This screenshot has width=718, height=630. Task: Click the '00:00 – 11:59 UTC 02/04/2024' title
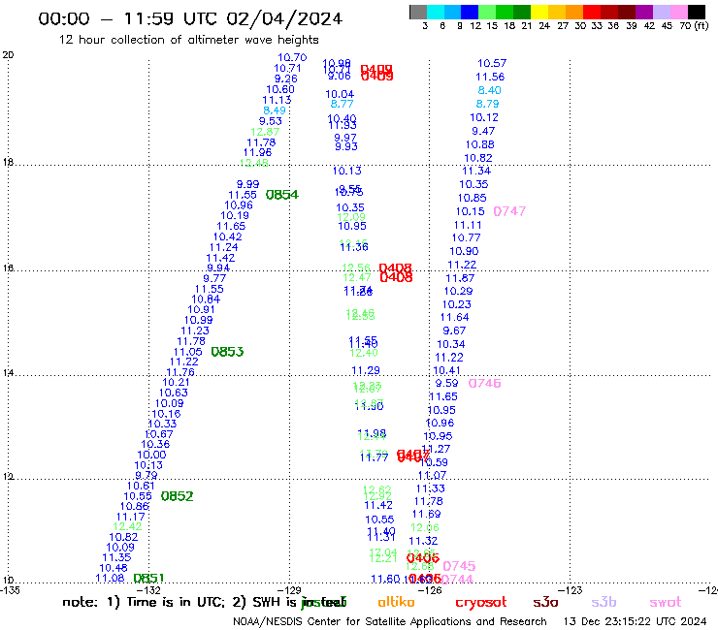coord(190,18)
